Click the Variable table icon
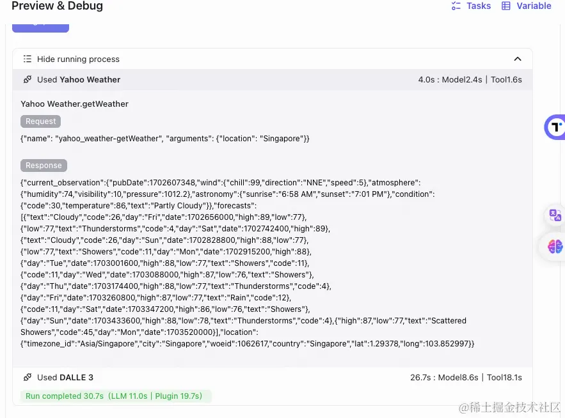 click(506, 6)
